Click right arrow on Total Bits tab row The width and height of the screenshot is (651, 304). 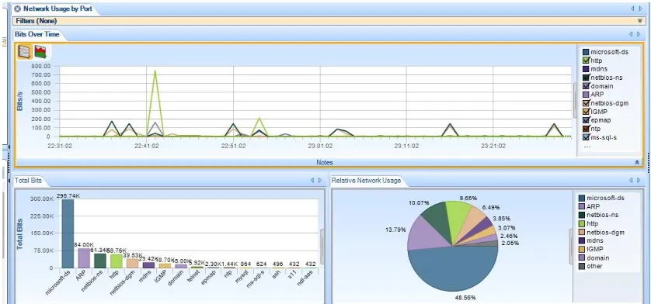[x=320, y=181]
